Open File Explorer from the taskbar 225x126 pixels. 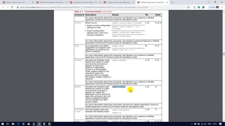point(13,124)
